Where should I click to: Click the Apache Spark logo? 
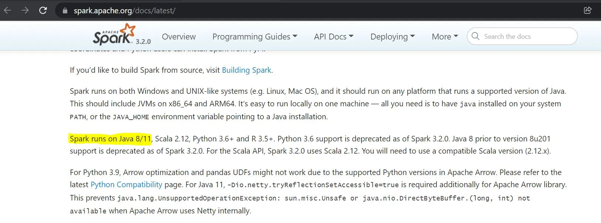(114, 35)
